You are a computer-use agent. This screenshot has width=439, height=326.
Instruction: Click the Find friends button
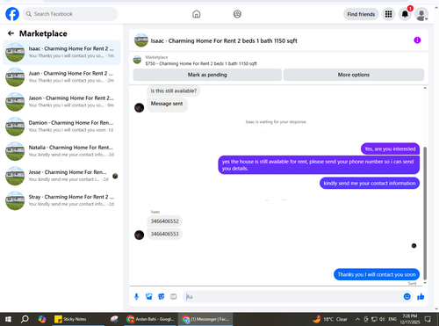pos(361,14)
